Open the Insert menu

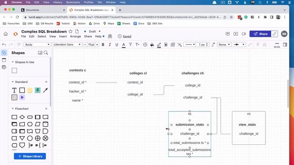[x=63, y=36]
